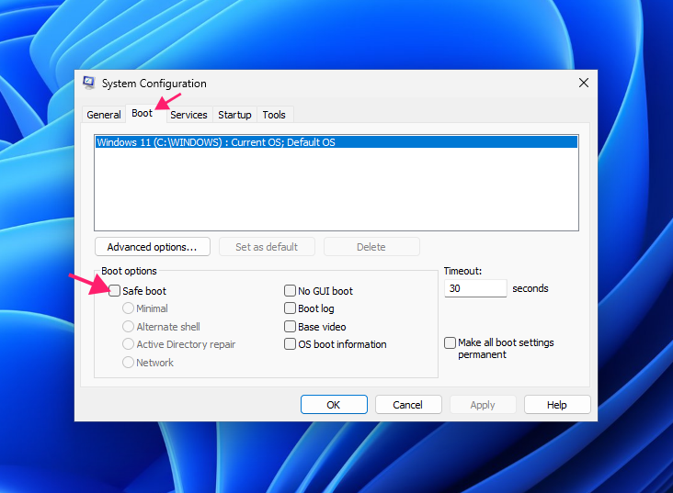This screenshot has width=673, height=493.
Task: Go to the Startup tab
Action: (x=234, y=115)
